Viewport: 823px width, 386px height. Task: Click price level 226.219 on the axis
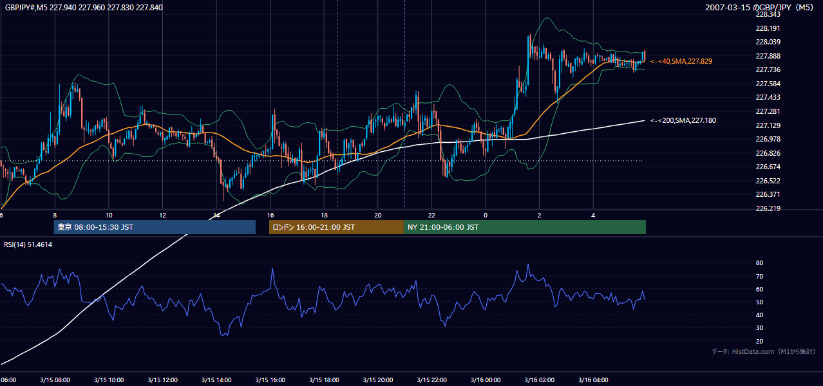point(768,208)
